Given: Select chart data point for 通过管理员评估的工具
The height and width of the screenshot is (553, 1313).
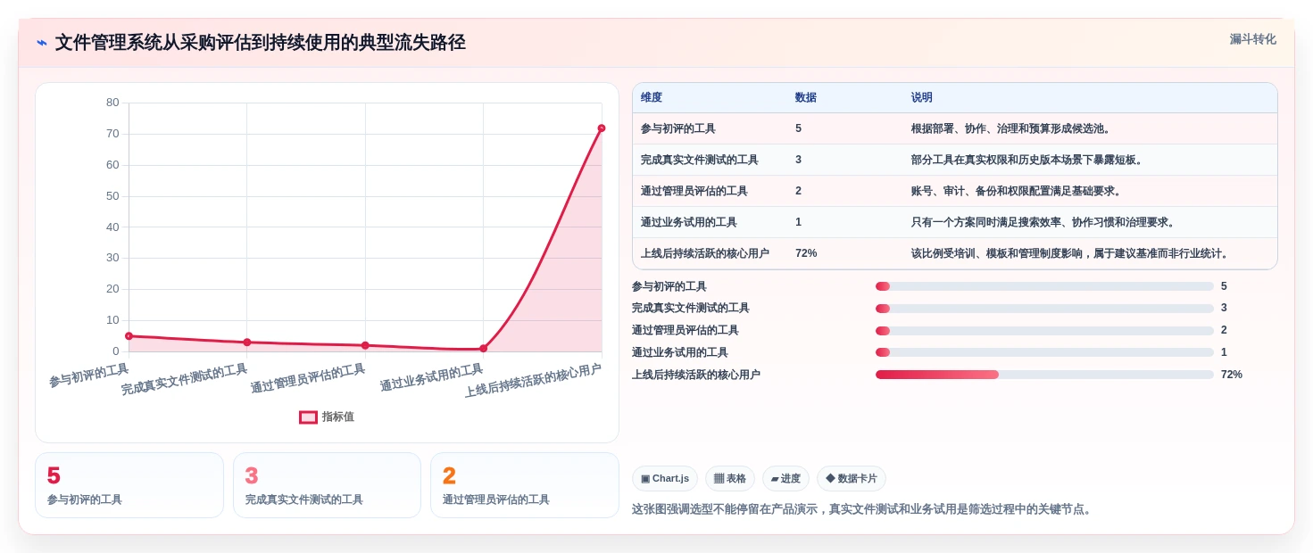Looking at the screenshot, I should (365, 345).
